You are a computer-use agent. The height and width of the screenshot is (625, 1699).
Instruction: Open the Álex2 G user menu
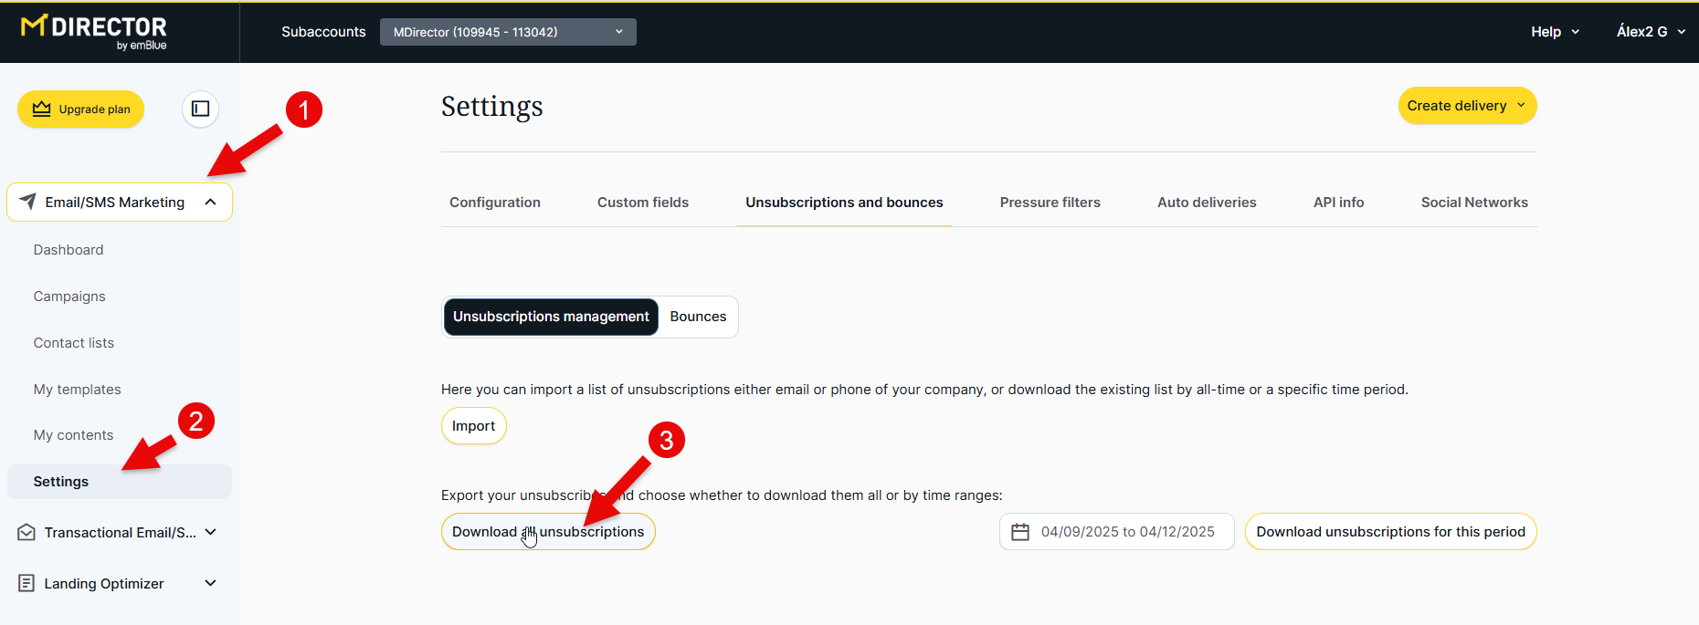(x=1650, y=32)
